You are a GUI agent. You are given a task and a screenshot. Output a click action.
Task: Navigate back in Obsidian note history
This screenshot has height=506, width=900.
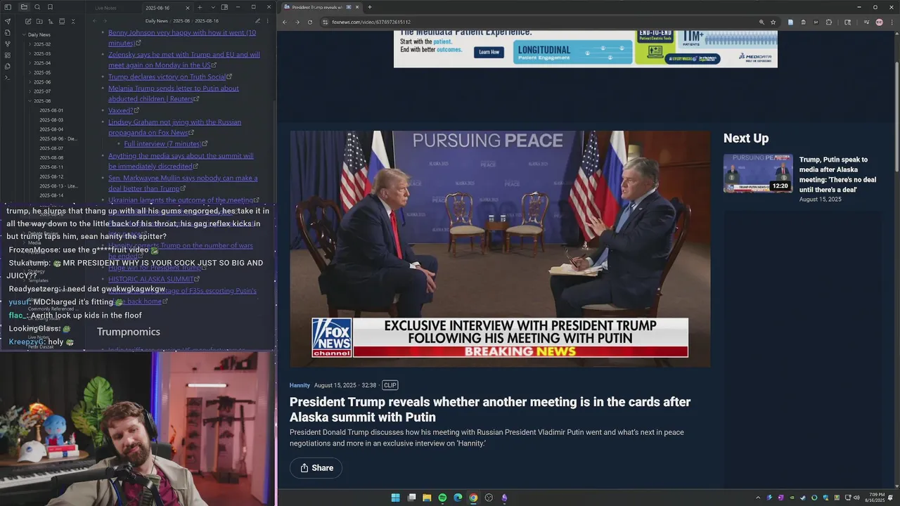[x=95, y=21]
